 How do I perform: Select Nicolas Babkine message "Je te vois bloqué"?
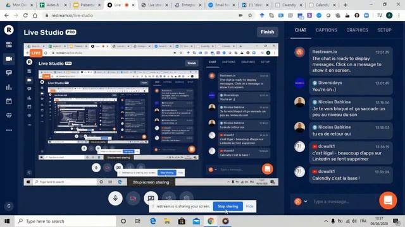tap(351, 108)
